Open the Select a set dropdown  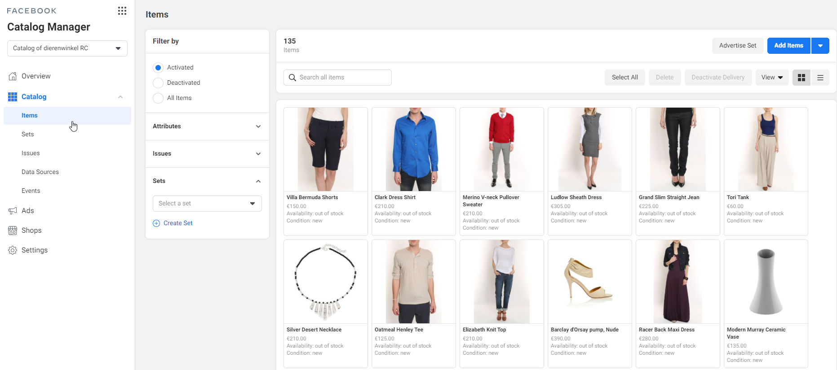pyautogui.click(x=207, y=204)
